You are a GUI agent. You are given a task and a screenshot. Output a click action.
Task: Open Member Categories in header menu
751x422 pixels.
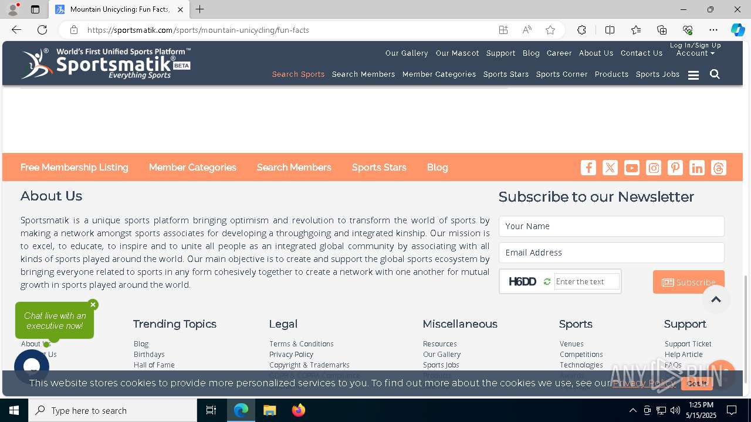(x=439, y=74)
